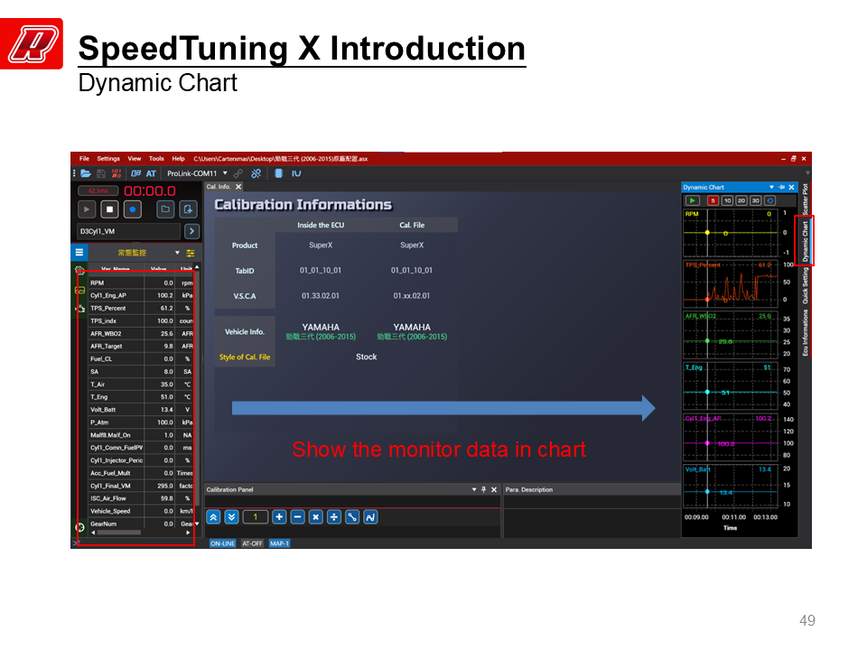This screenshot has width=867, height=650.
Task: Select the TPS_Percent monitor row
Action: [141, 309]
